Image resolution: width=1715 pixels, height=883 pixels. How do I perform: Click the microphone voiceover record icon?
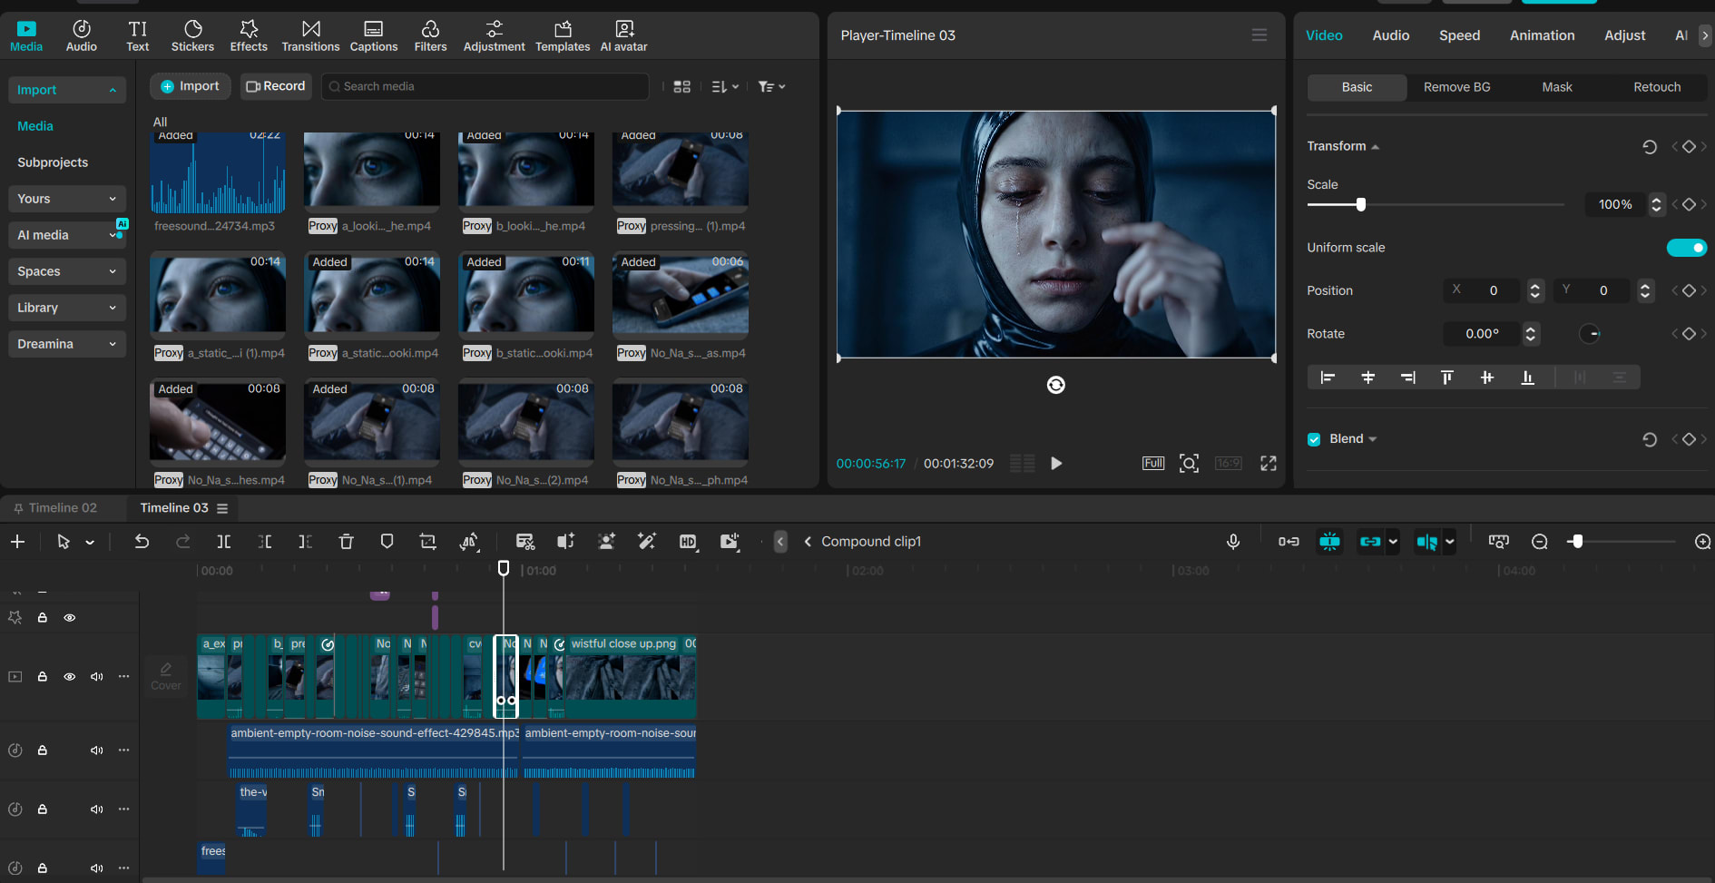[1233, 542]
